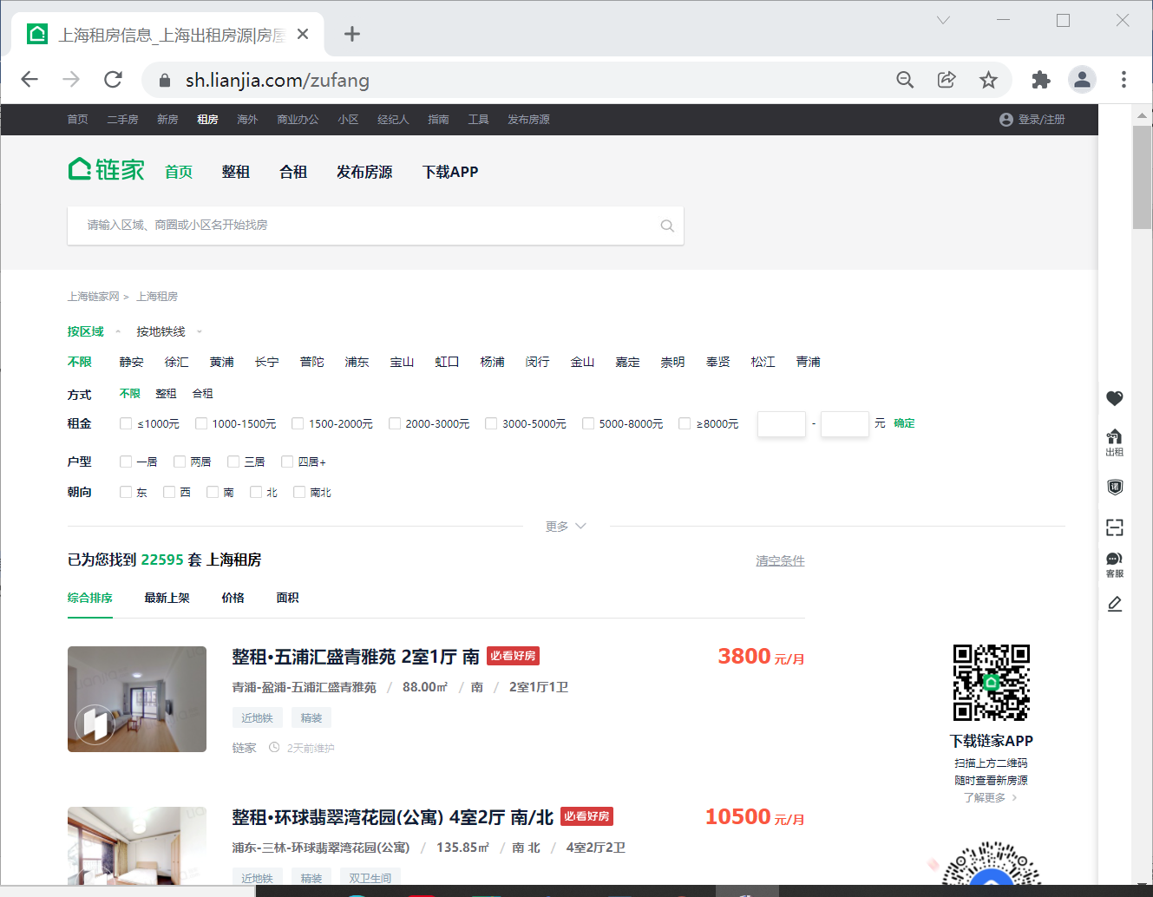Screen dimensions: 1153x897
Task: Open a new browser tab
Action: 351,34
